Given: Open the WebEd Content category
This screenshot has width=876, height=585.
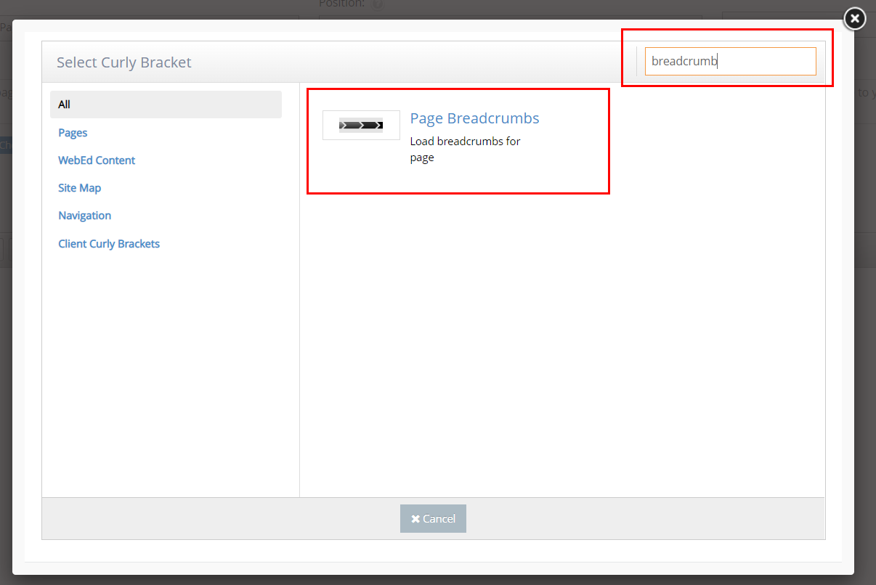Looking at the screenshot, I should pos(97,160).
